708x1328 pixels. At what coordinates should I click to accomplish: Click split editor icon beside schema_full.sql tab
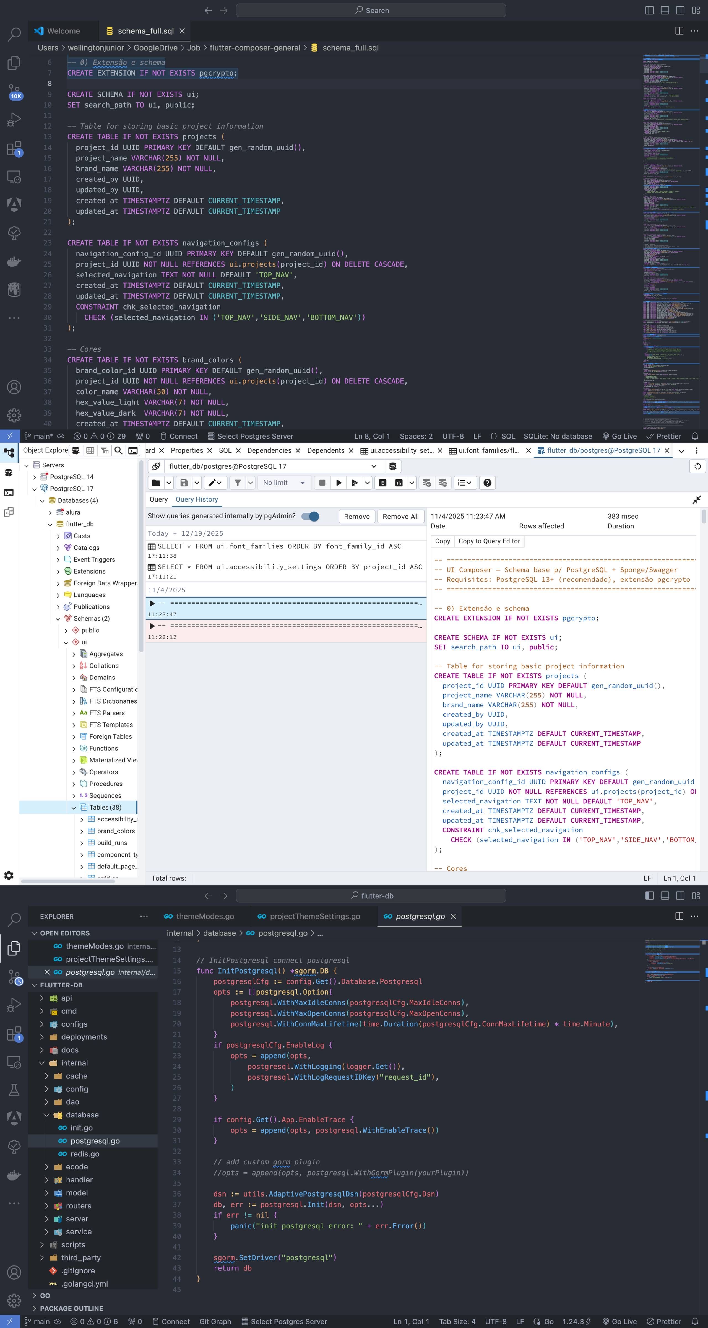(679, 31)
